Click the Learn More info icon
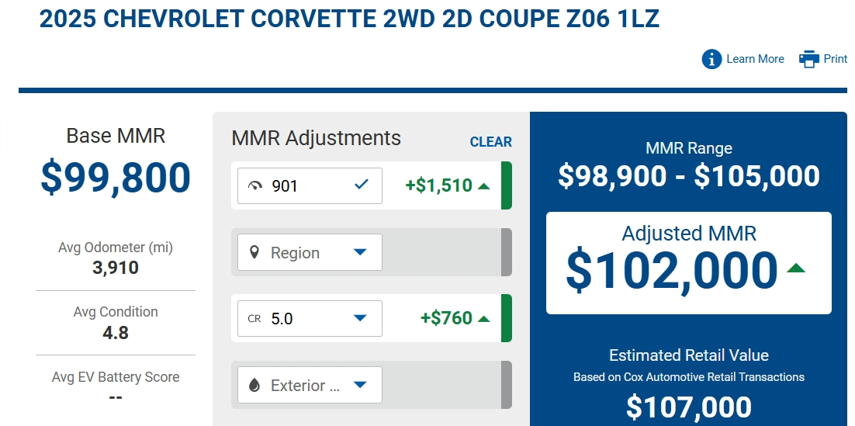Image resolution: width=855 pixels, height=426 pixels. coord(711,59)
